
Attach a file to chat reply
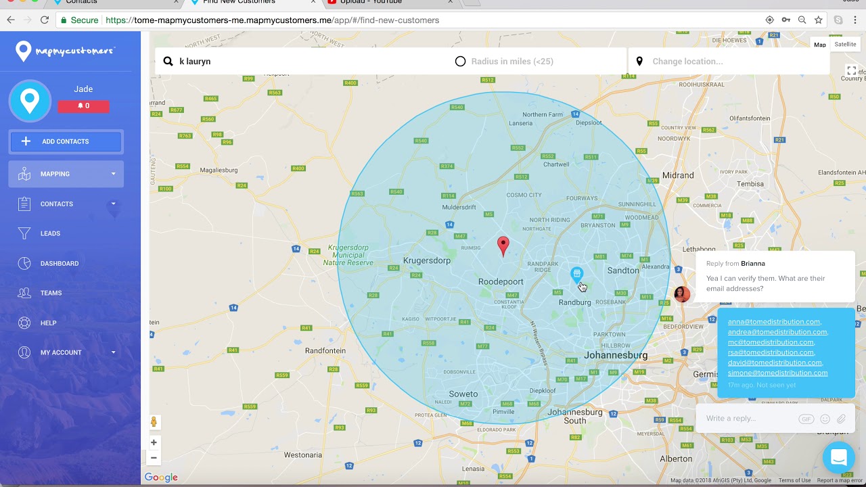click(x=842, y=419)
